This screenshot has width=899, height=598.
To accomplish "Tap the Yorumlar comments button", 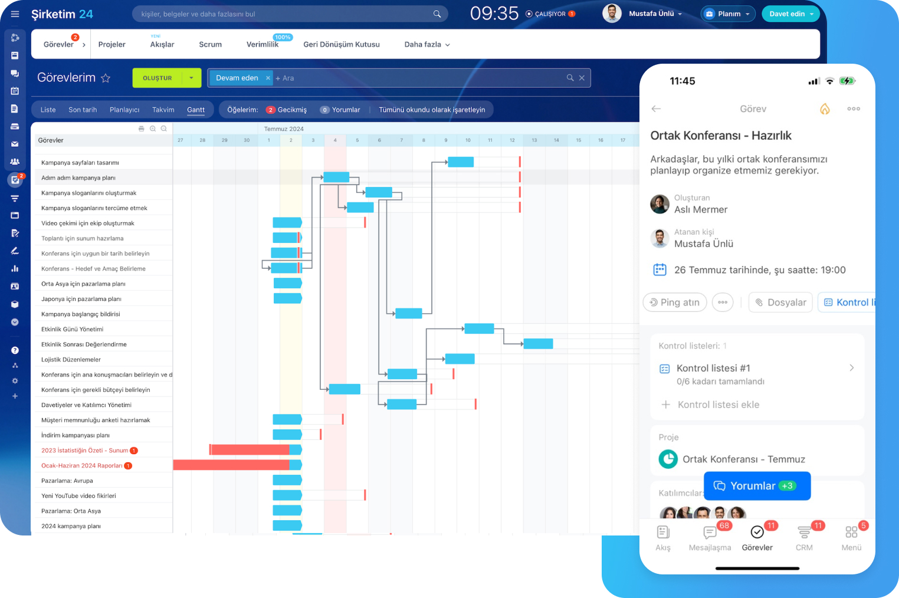I will click(x=757, y=486).
